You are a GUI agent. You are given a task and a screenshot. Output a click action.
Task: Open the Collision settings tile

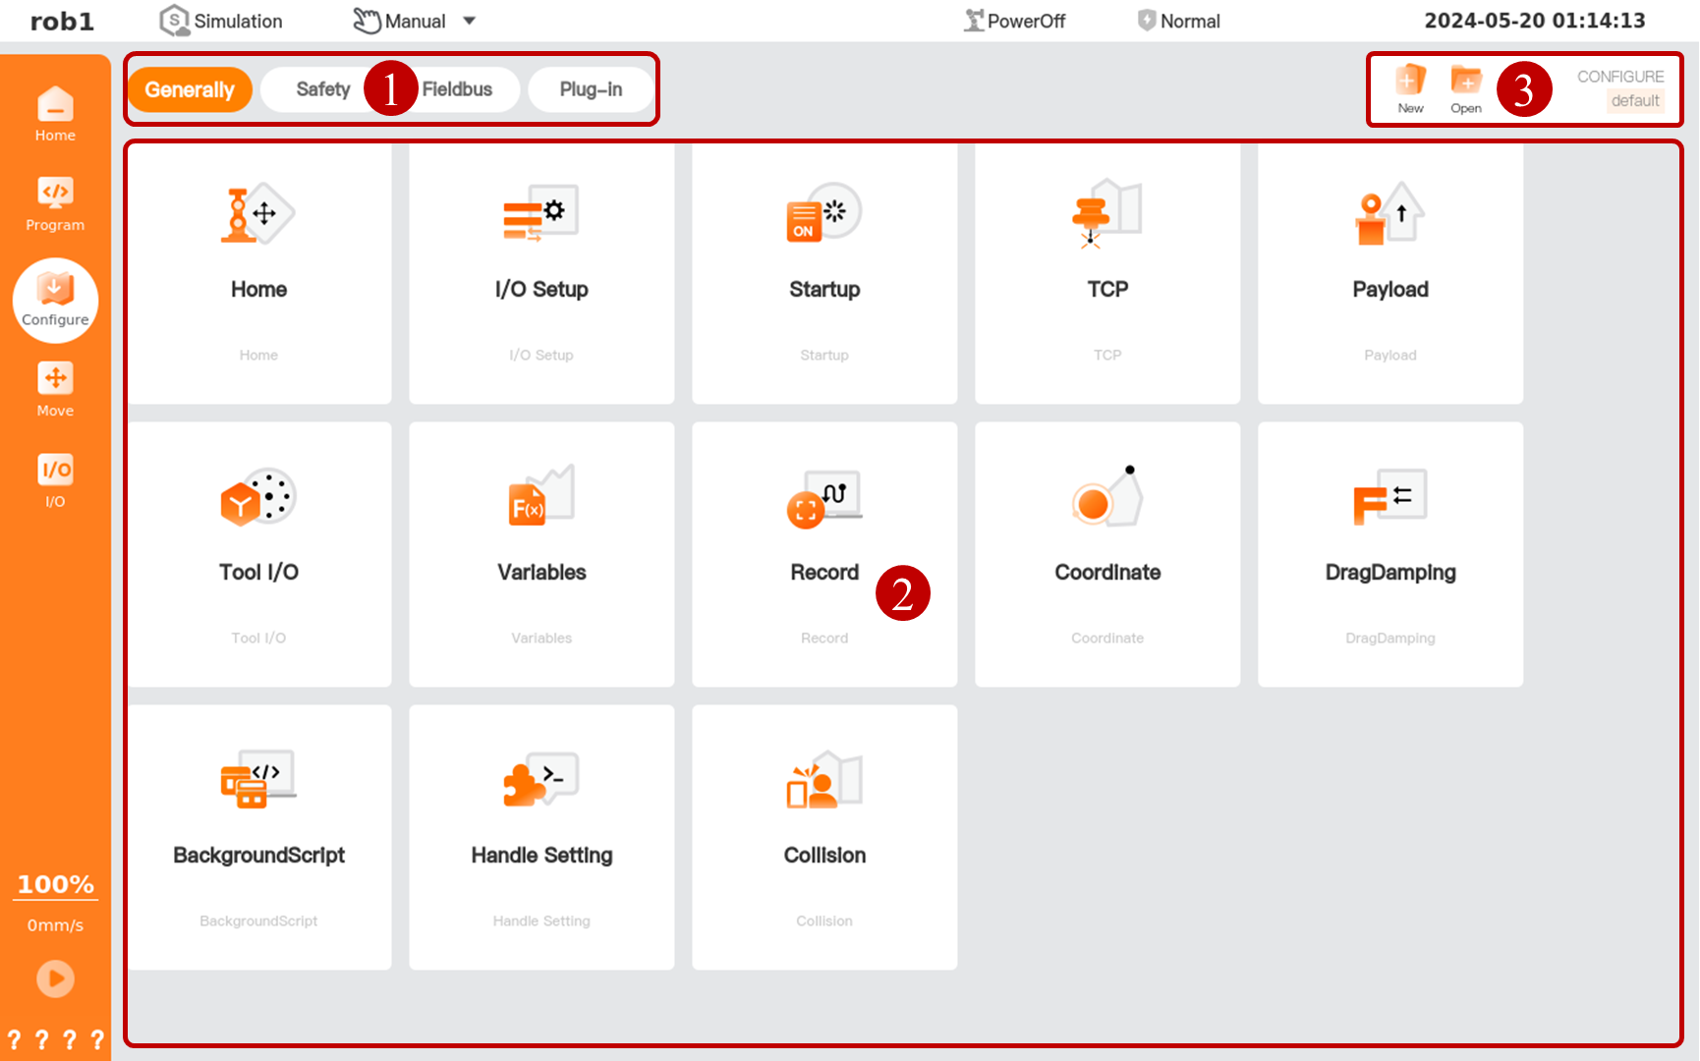[x=824, y=838]
